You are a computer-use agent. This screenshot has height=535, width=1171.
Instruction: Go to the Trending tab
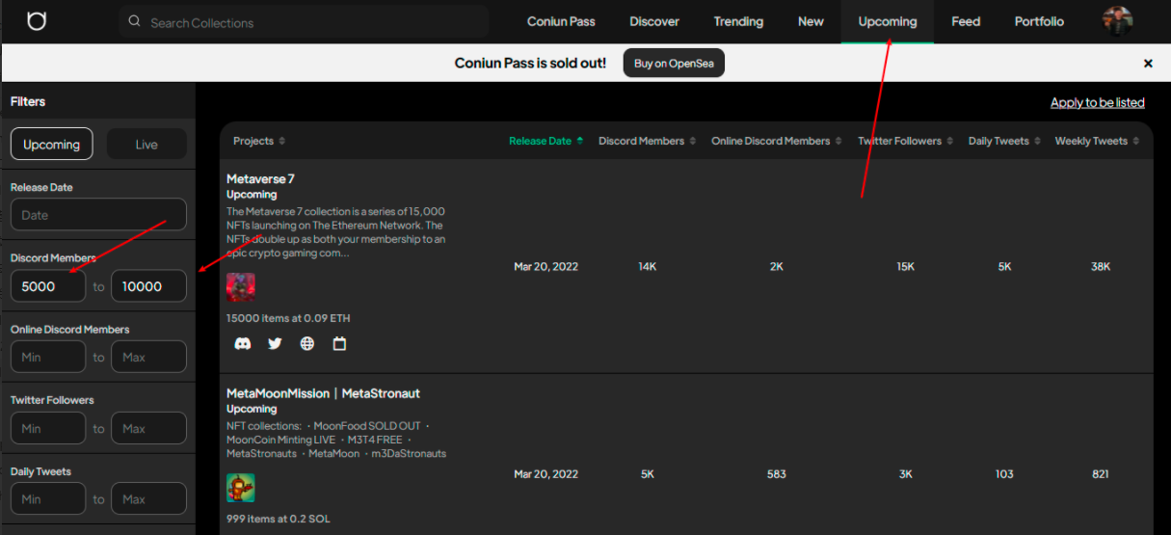coord(738,21)
